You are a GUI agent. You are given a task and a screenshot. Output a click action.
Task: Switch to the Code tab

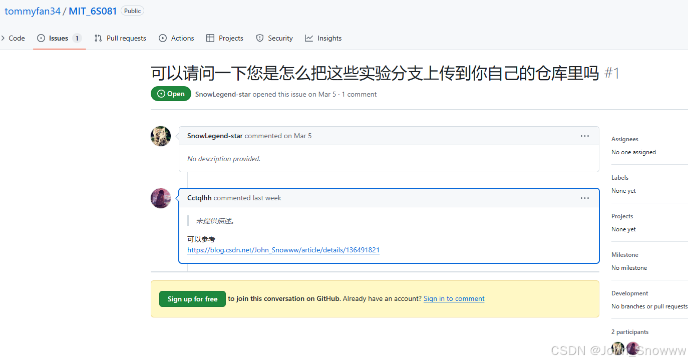17,38
